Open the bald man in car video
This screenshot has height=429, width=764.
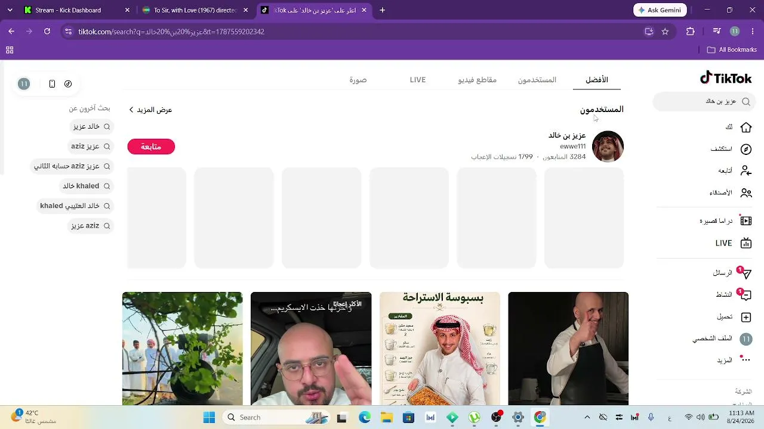311,349
